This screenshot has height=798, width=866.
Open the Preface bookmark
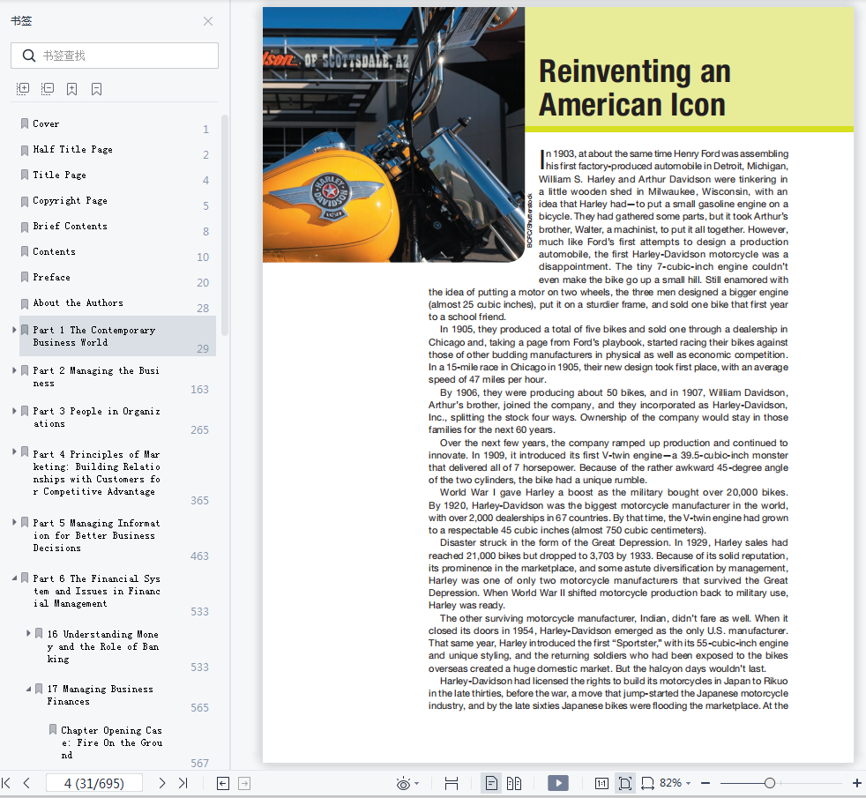(x=51, y=277)
